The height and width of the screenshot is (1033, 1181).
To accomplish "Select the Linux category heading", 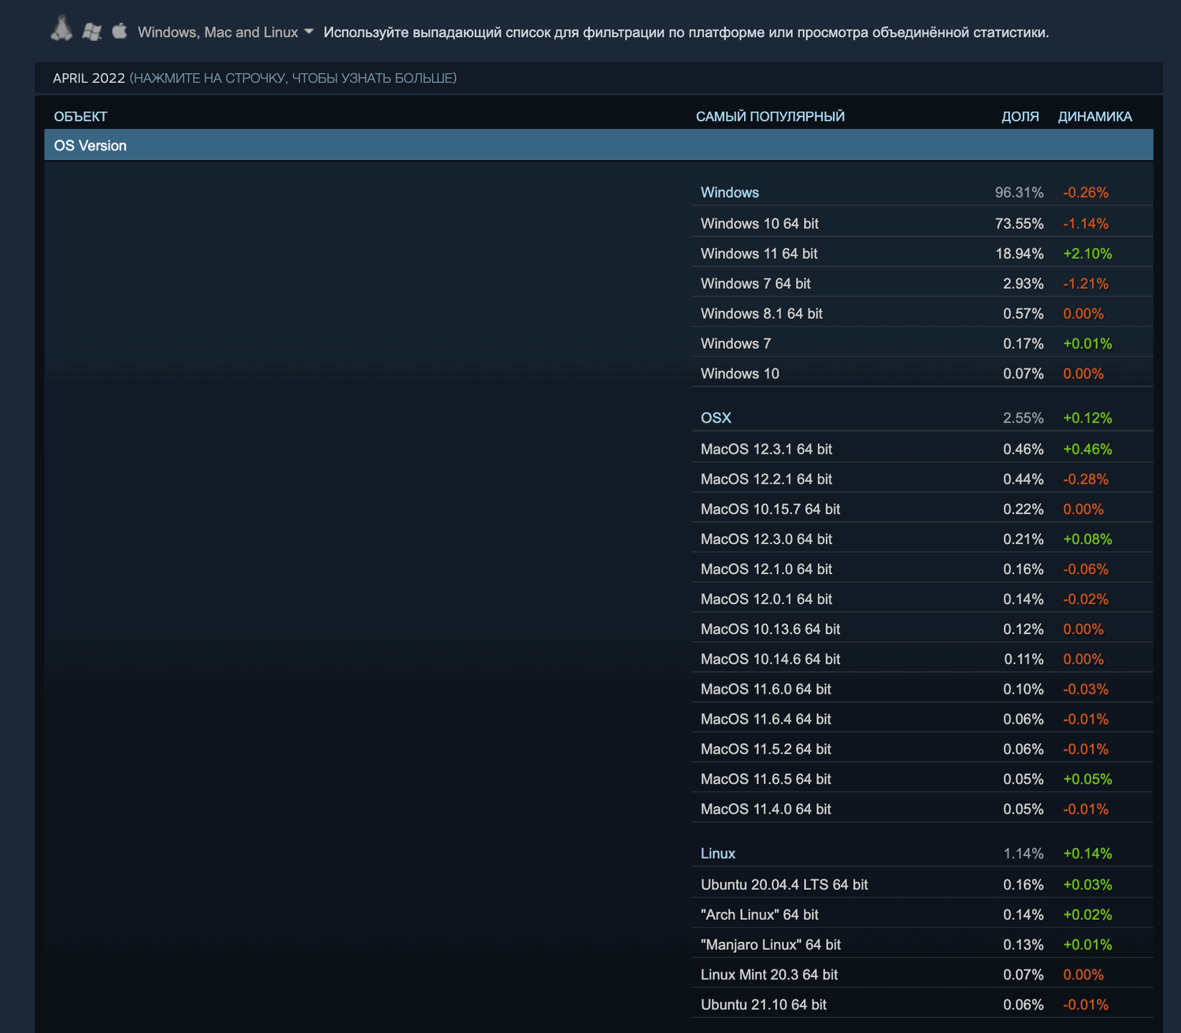I will click(718, 853).
